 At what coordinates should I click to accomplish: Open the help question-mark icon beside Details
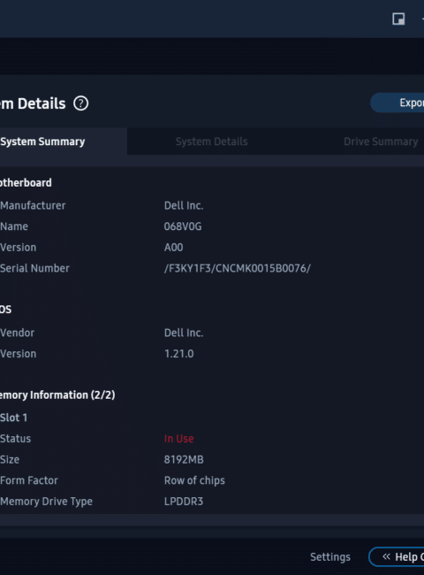[81, 103]
